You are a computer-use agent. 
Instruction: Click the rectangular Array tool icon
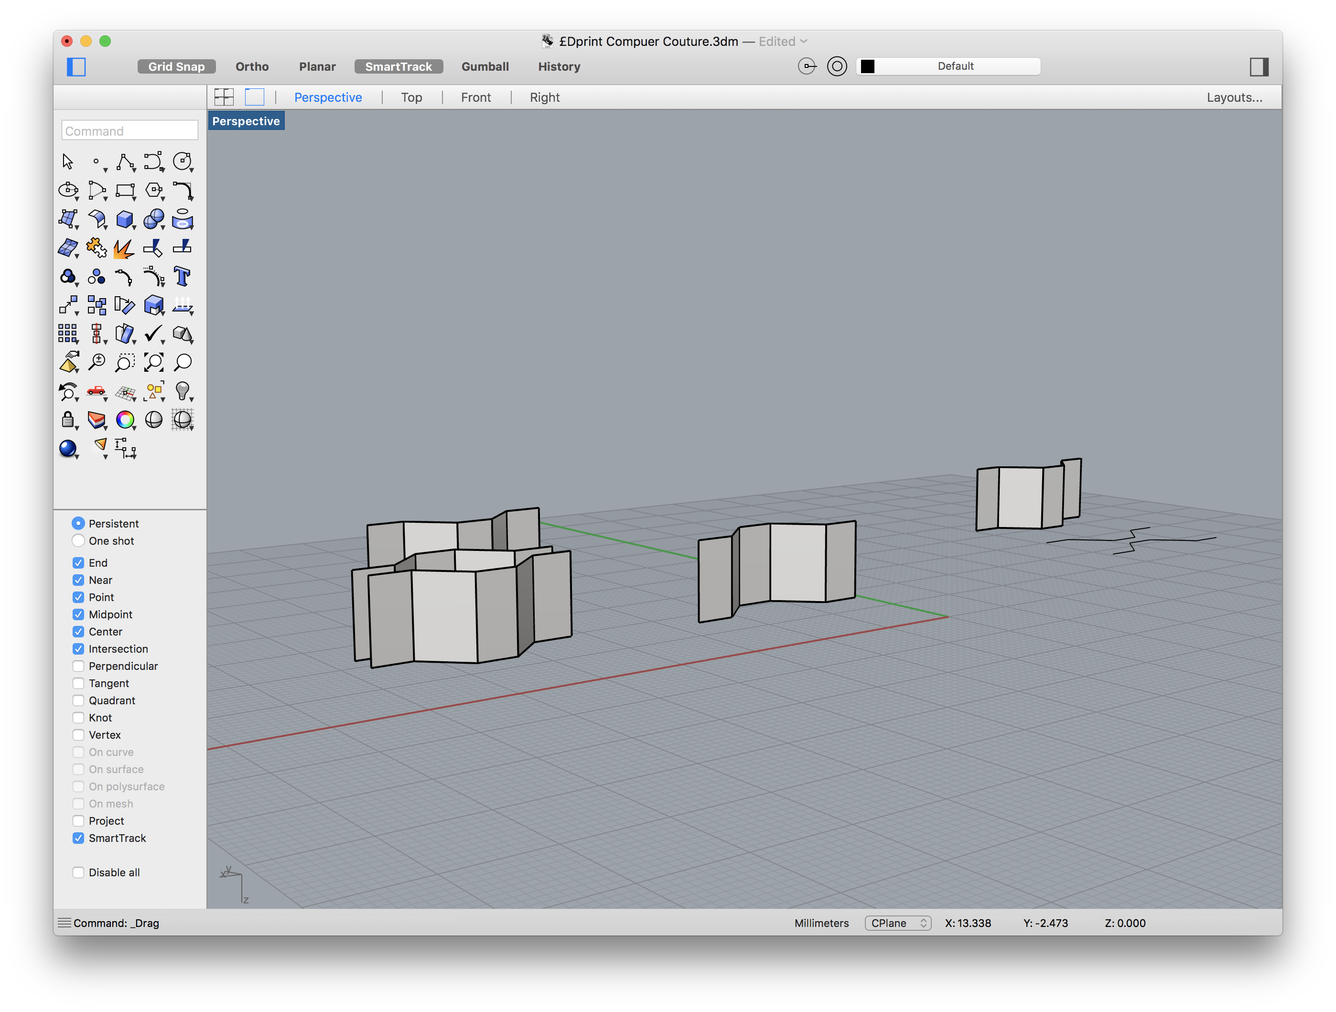[68, 334]
